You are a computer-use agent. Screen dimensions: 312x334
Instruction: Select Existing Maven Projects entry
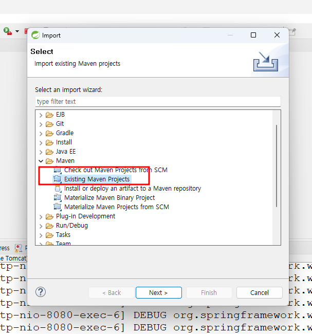click(x=97, y=179)
